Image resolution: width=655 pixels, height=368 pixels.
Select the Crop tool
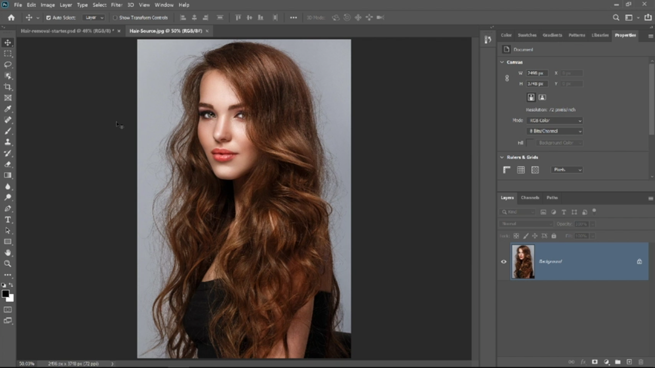click(8, 87)
